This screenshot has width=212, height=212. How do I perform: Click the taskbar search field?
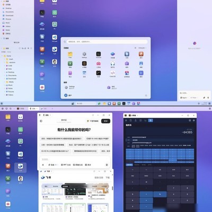coord(86,103)
